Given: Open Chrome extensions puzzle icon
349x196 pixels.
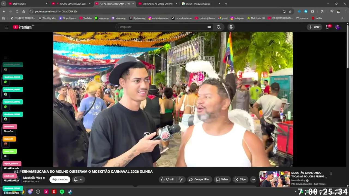Looking at the screenshot, I should (312, 11).
